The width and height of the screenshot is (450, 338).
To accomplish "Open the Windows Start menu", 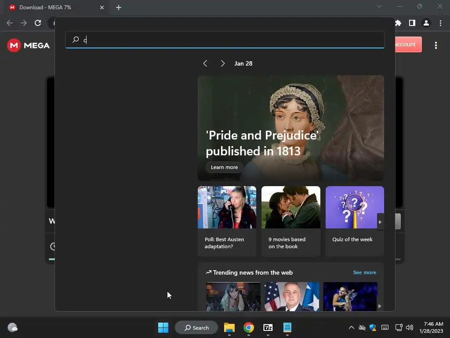I will coord(163,327).
